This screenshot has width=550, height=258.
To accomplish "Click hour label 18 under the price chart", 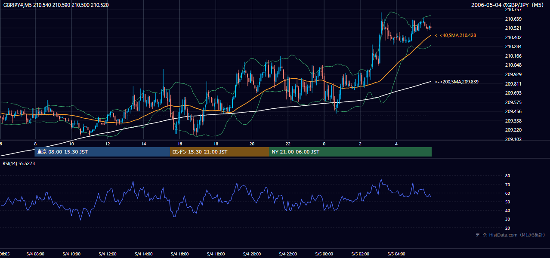I will point(216,144).
